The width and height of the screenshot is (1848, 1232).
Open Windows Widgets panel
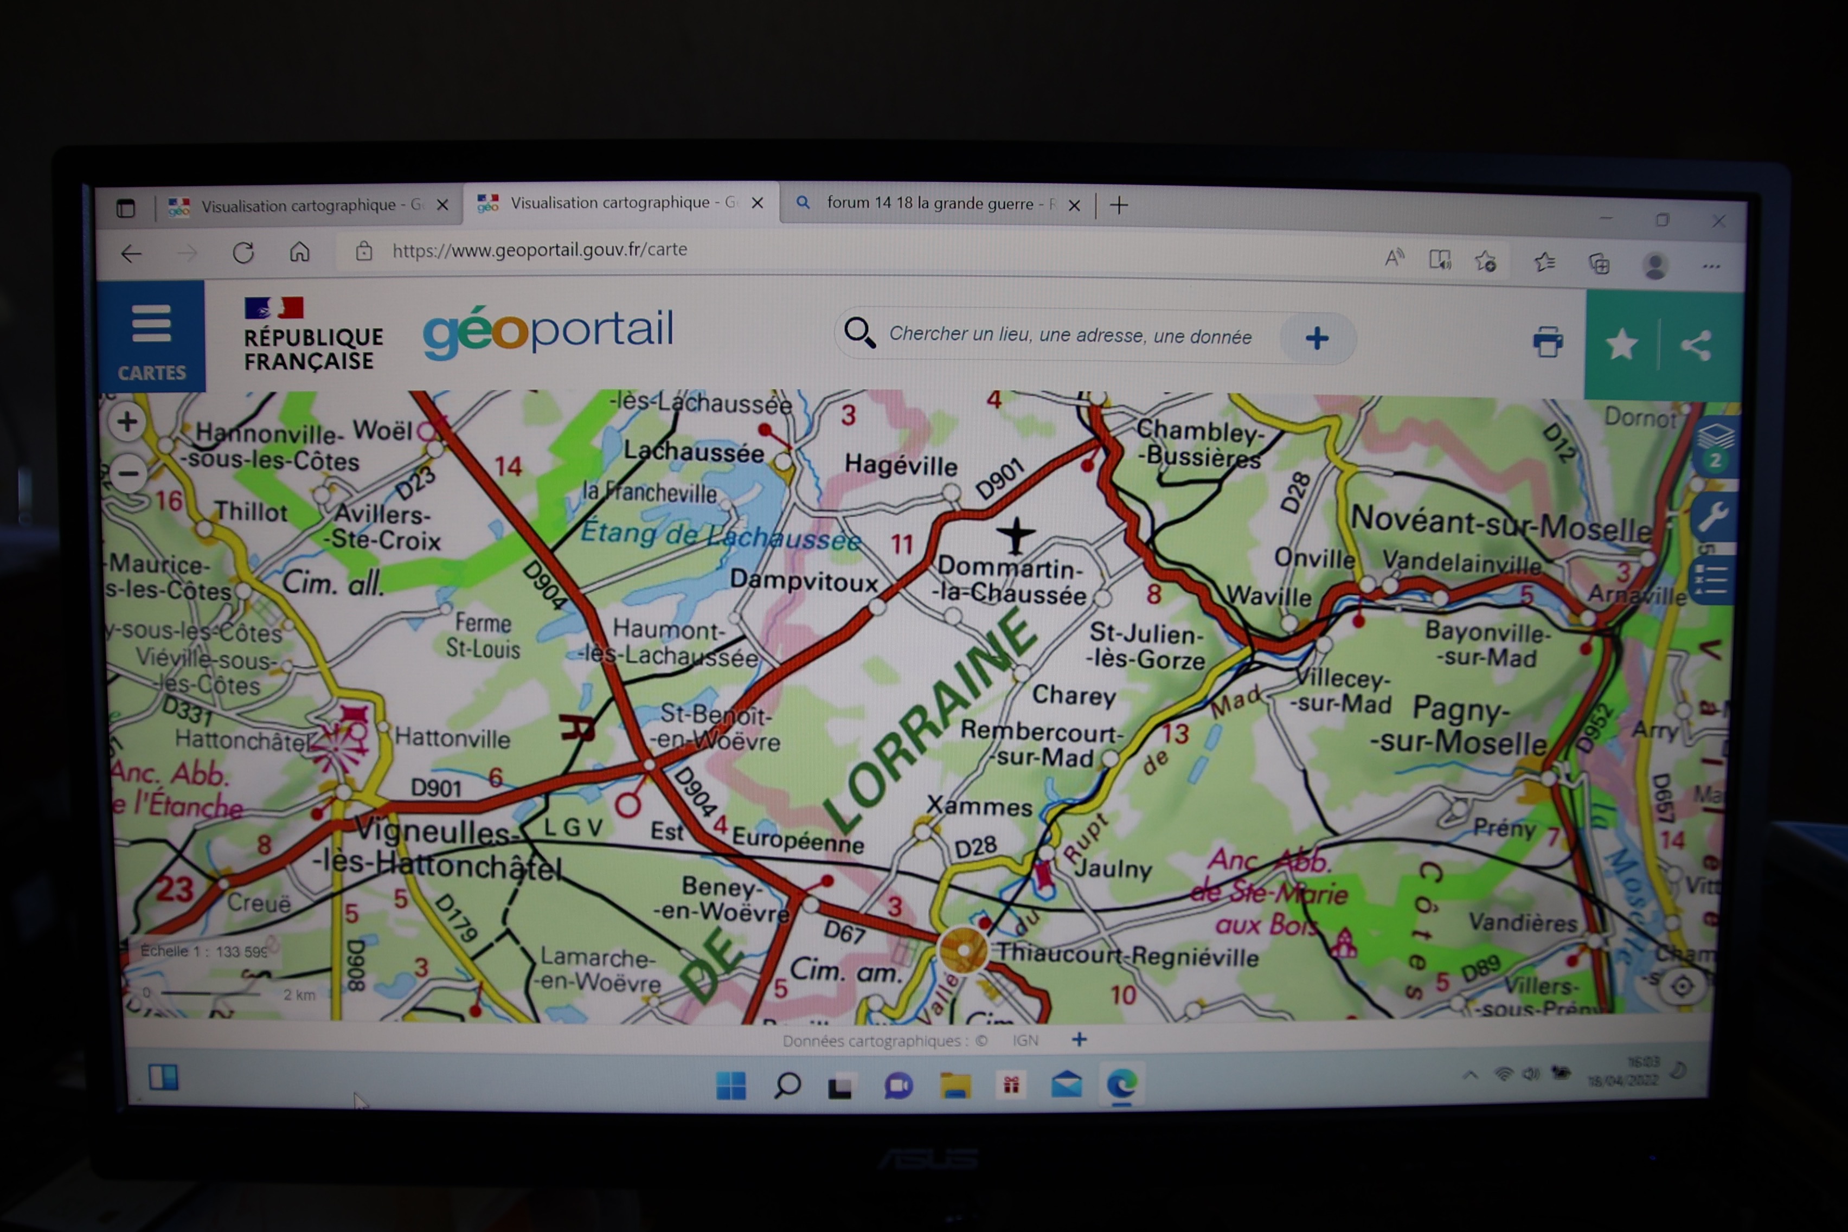163,1077
